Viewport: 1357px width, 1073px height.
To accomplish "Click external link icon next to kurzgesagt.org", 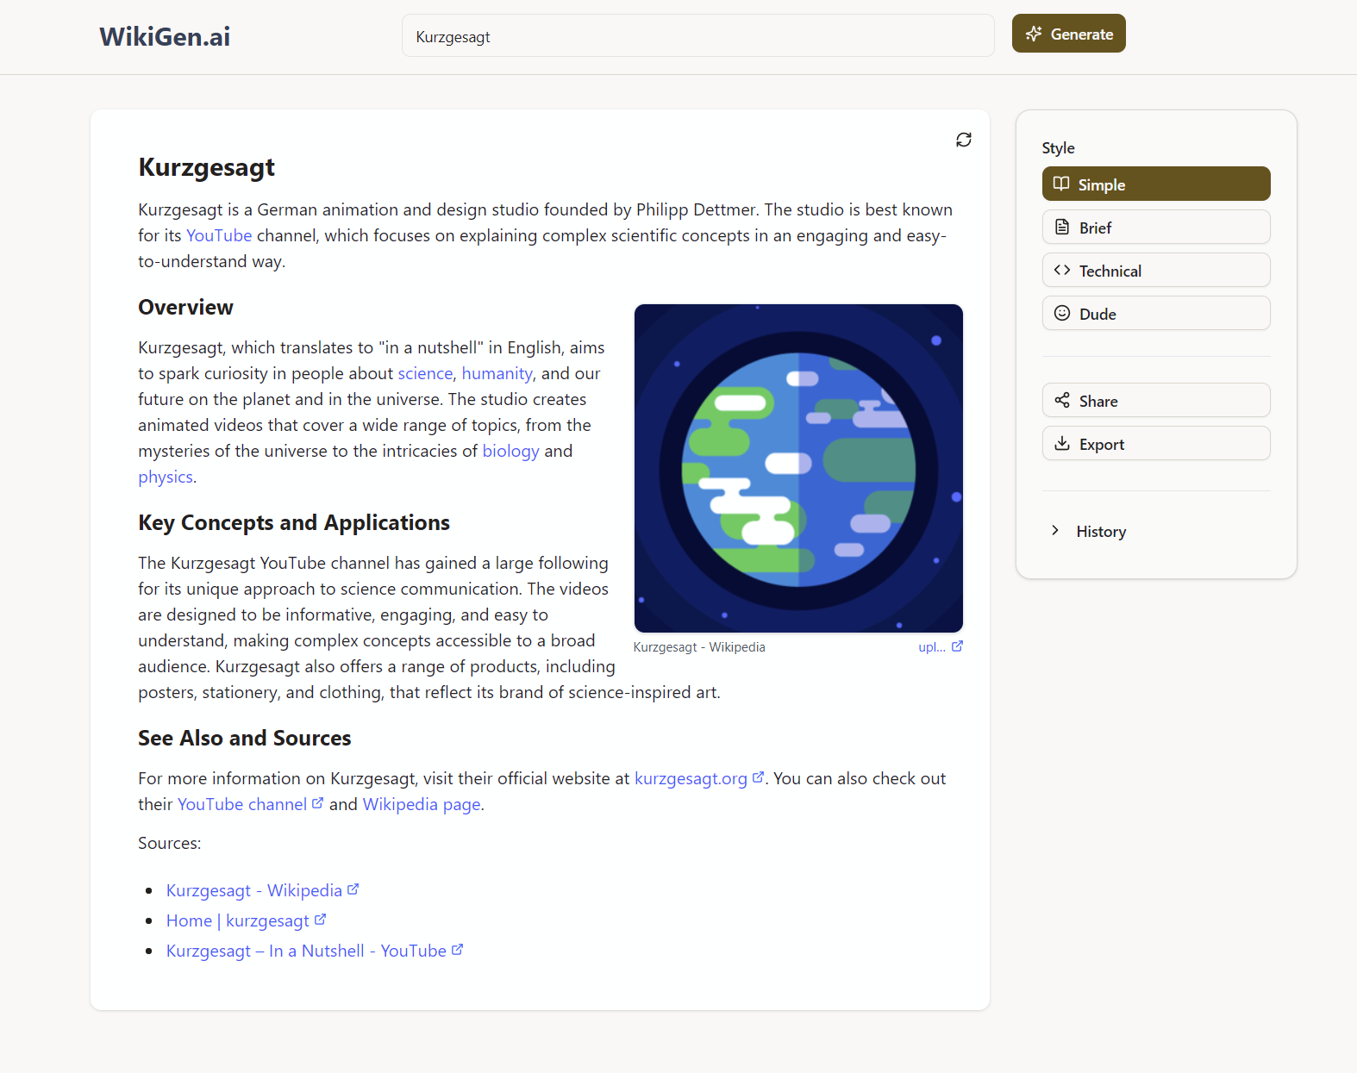I will click(758, 777).
